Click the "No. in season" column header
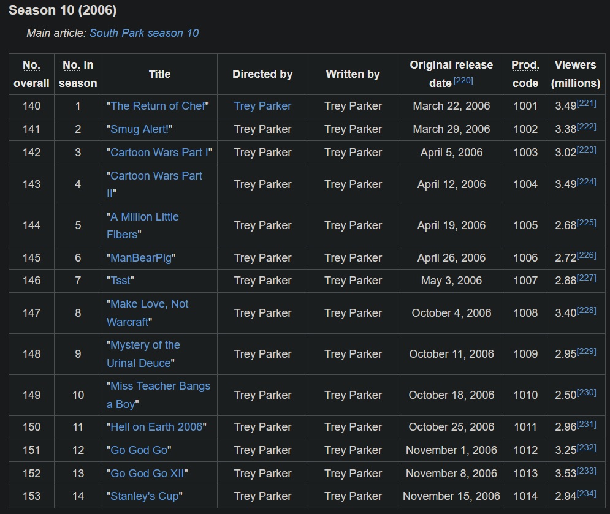Screen dimensions: 610x514 point(78,74)
